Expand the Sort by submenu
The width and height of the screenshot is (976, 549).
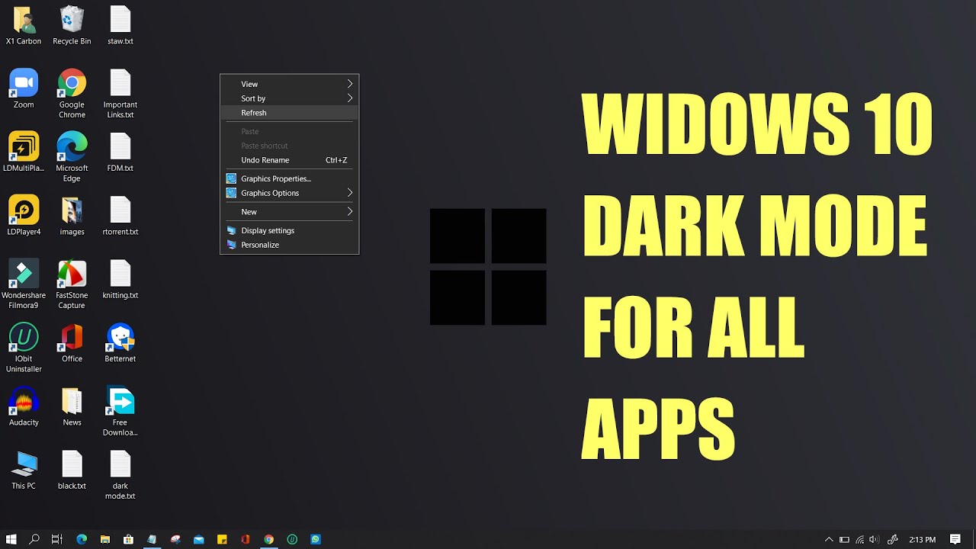tap(289, 98)
